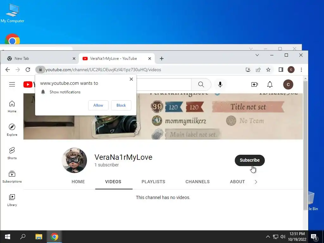The width and height of the screenshot is (324, 243).
Task: Click the VeraNa1rMyLove channel avatar
Action: point(74,160)
